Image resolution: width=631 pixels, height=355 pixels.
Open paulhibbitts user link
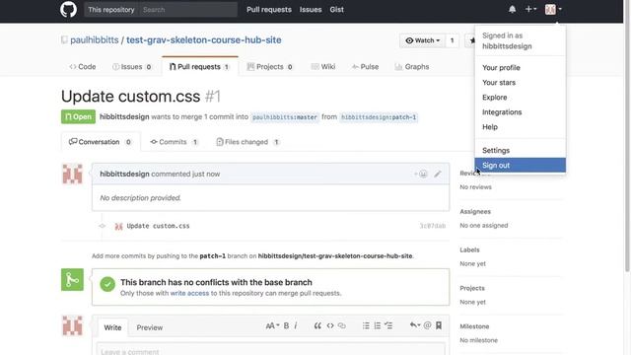pos(95,39)
